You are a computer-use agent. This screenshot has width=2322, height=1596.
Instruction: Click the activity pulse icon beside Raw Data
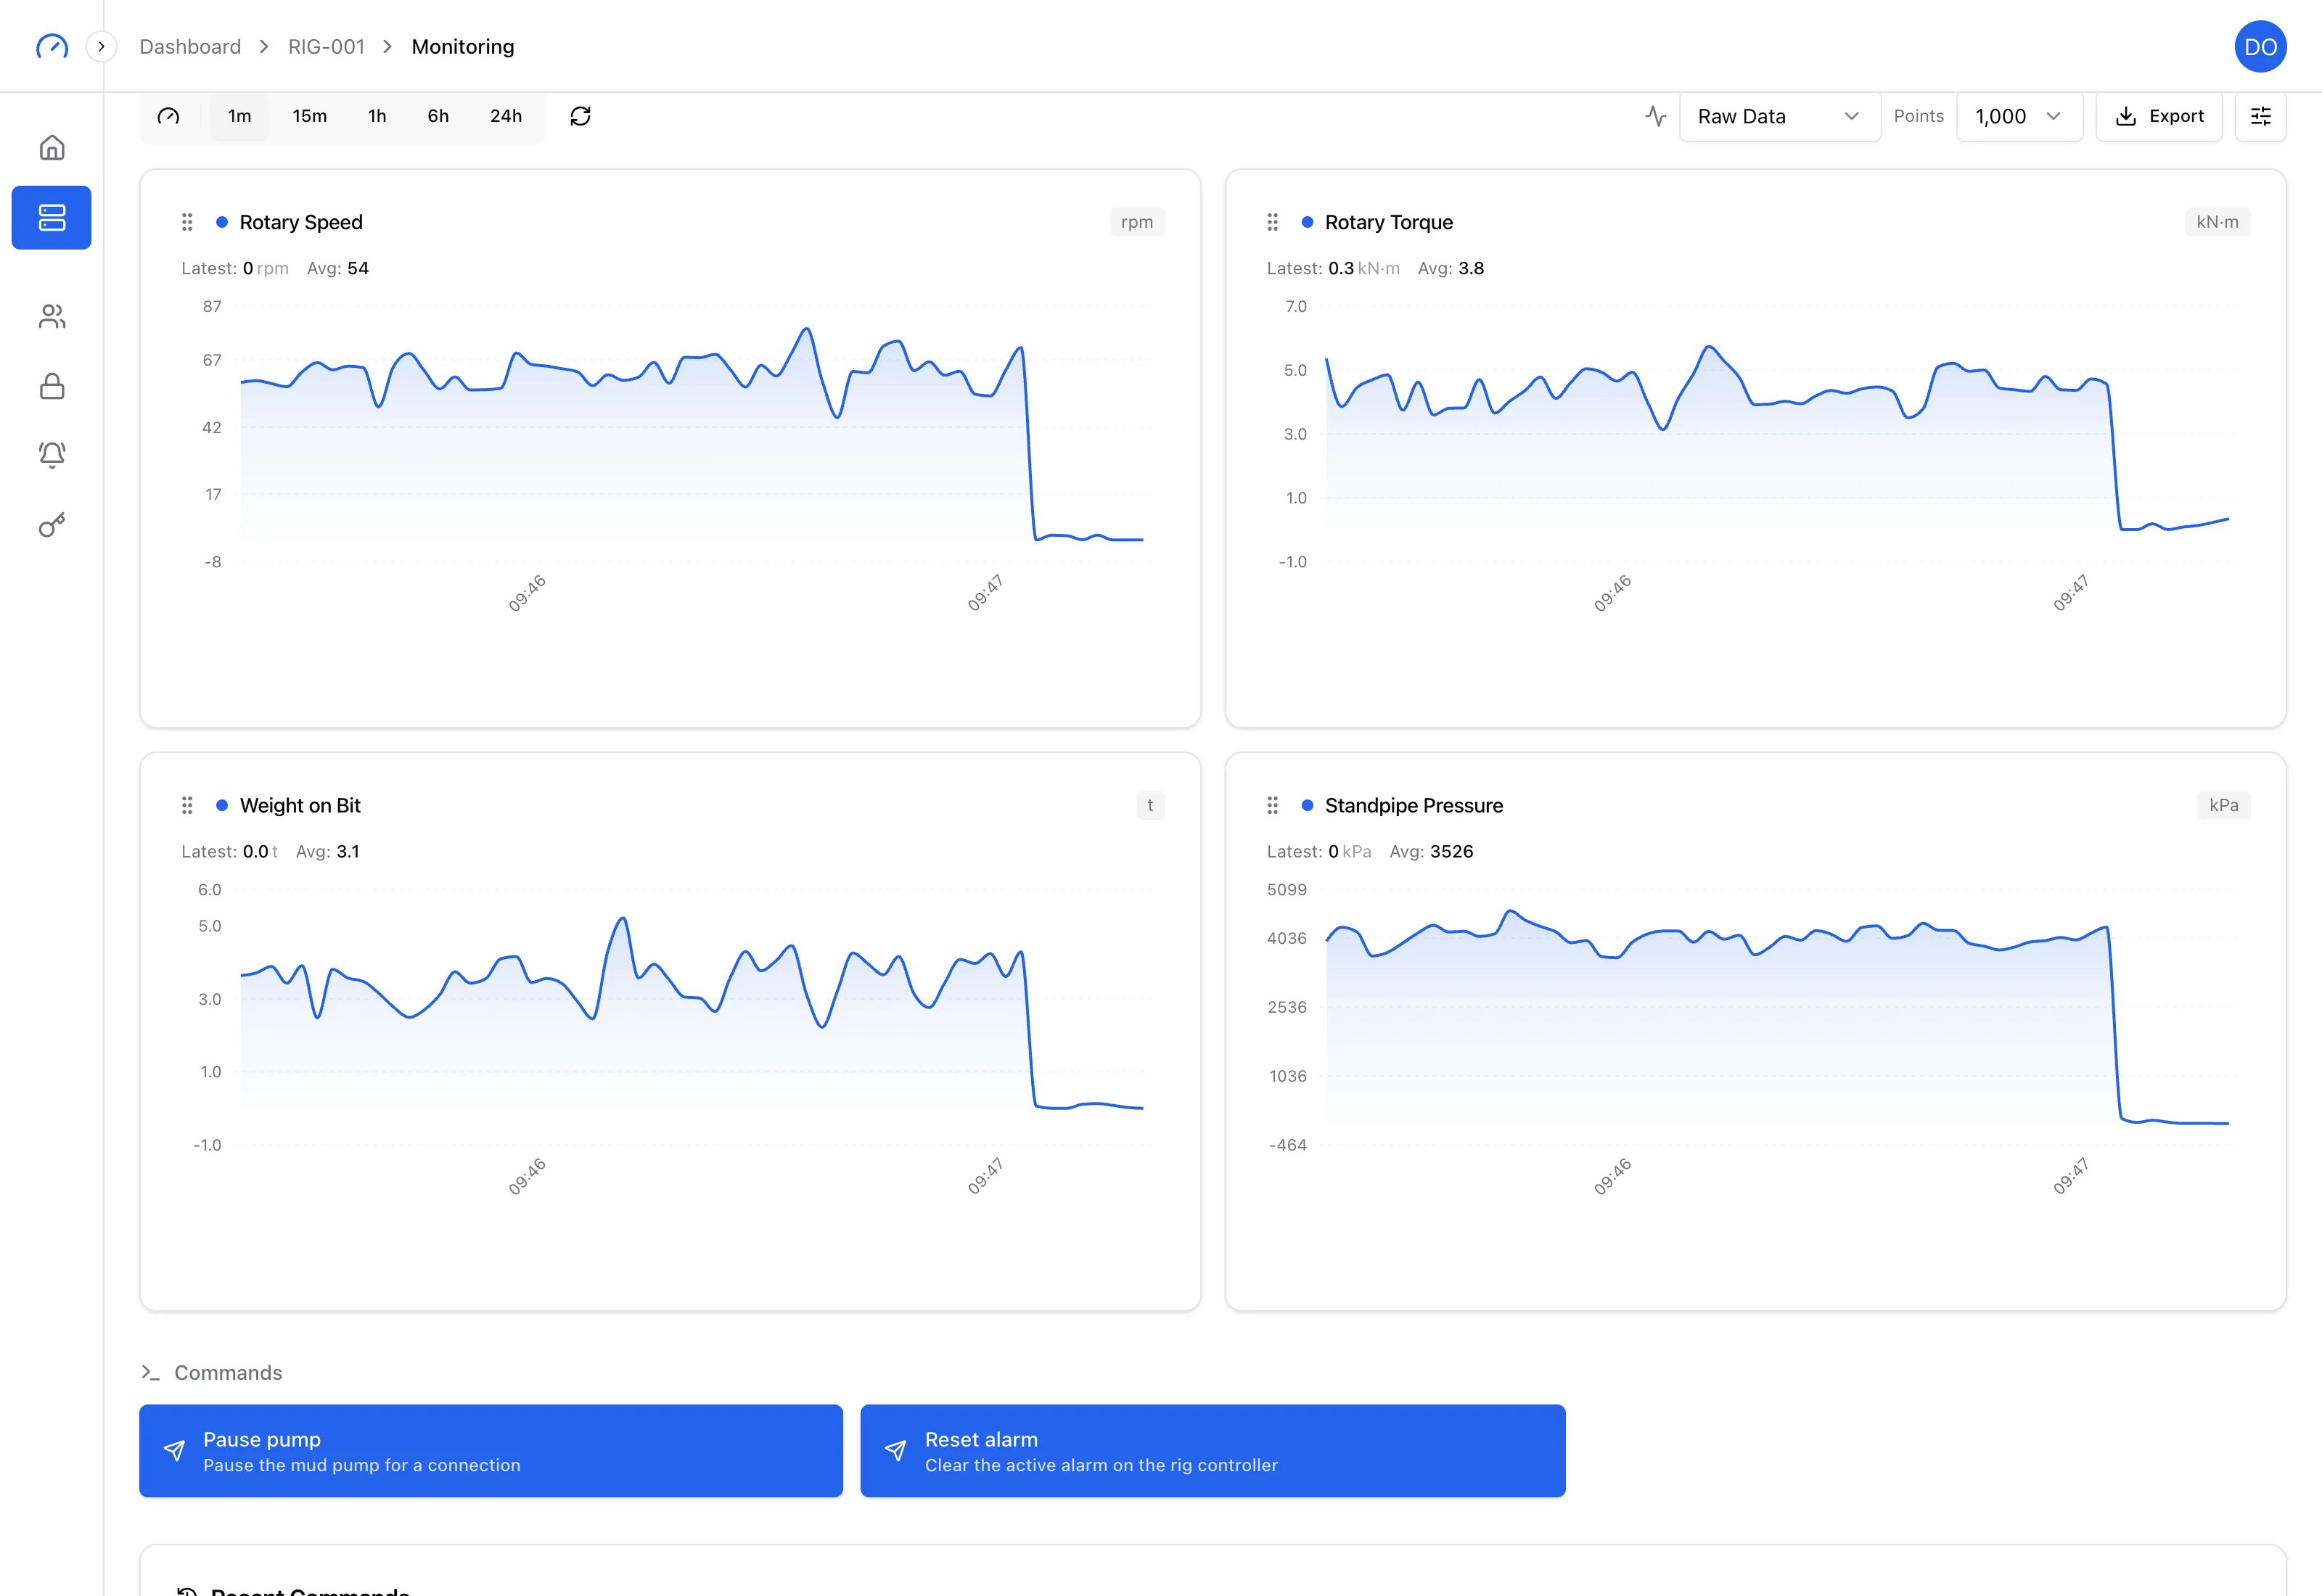click(x=1655, y=116)
